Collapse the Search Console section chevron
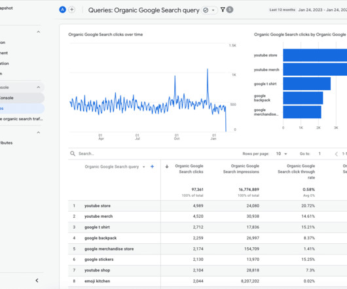This screenshot has width=347, height=289. [x=39, y=87]
